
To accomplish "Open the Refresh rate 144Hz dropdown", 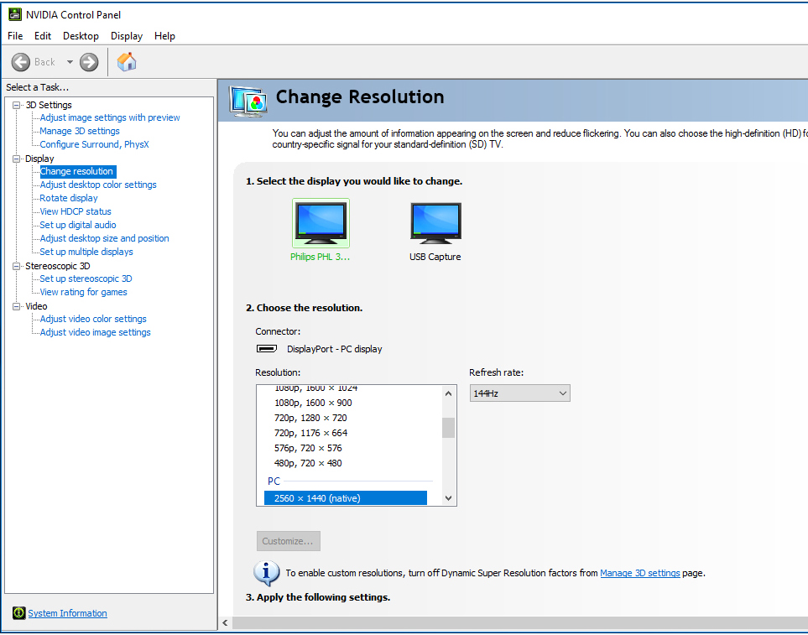I will (x=519, y=393).
